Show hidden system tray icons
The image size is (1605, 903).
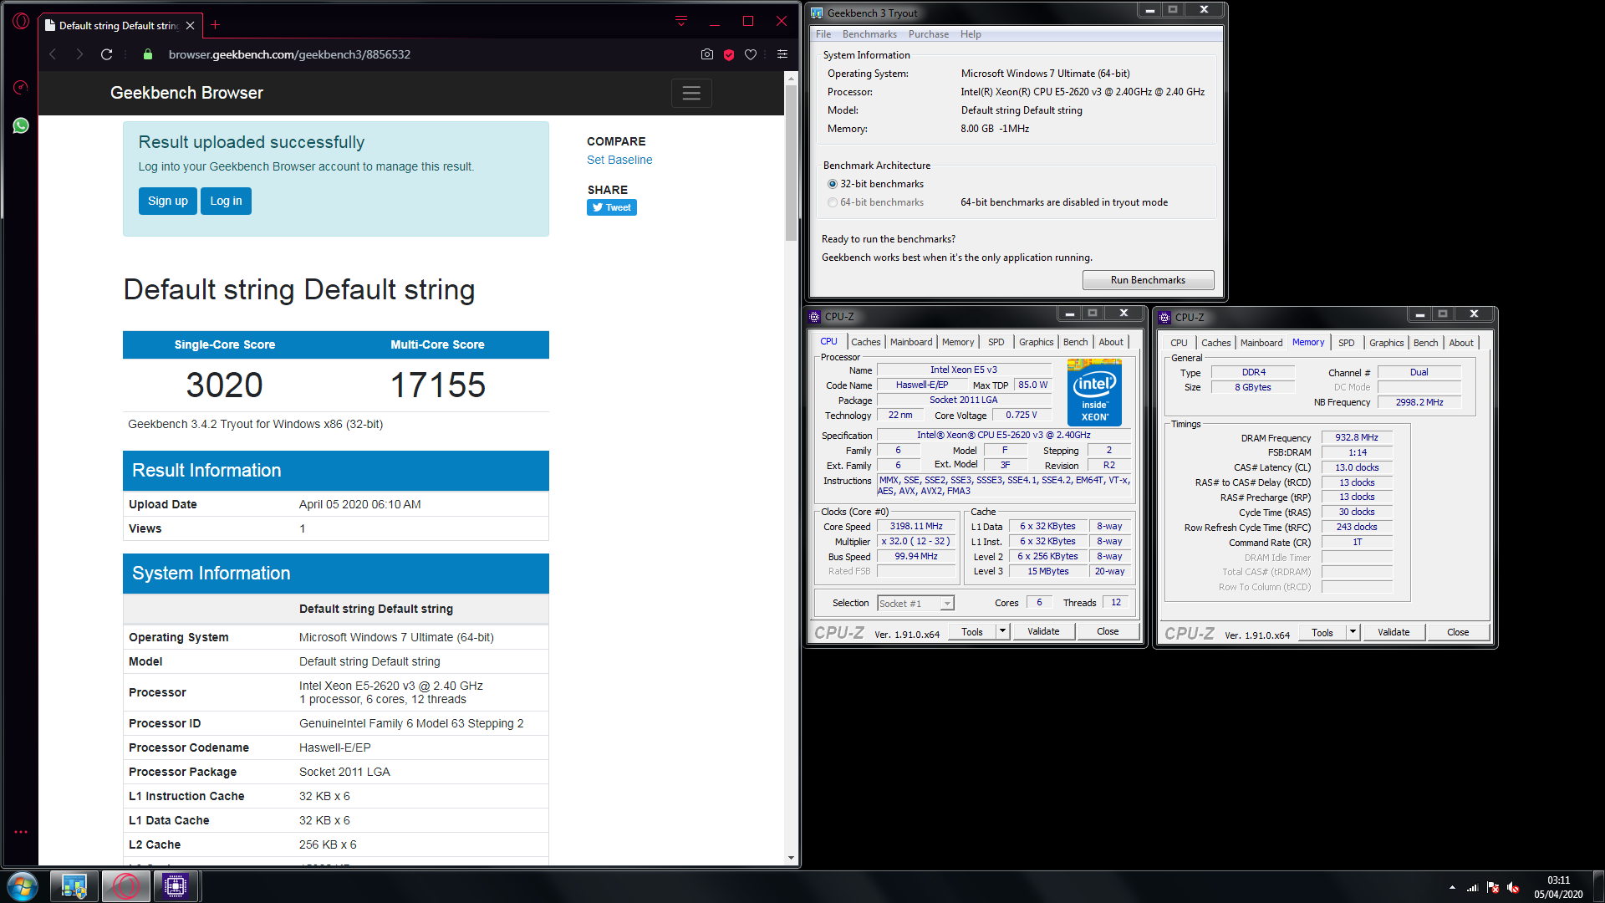[x=1452, y=887]
